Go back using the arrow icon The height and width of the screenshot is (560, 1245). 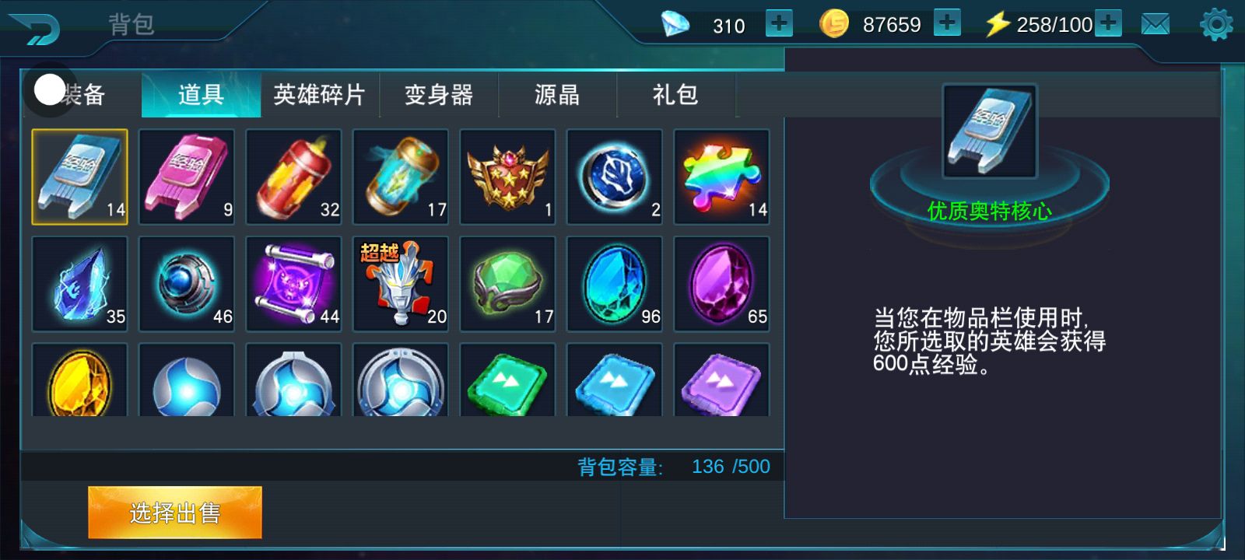tap(34, 29)
